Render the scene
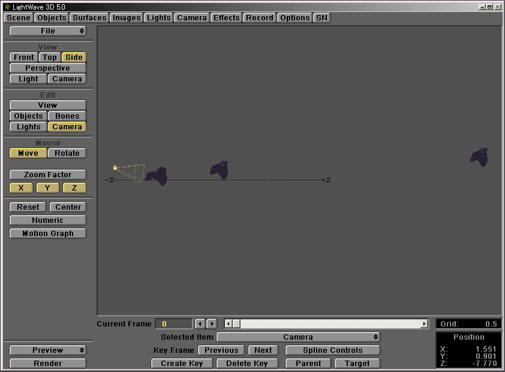The width and height of the screenshot is (505, 372). [47, 363]
